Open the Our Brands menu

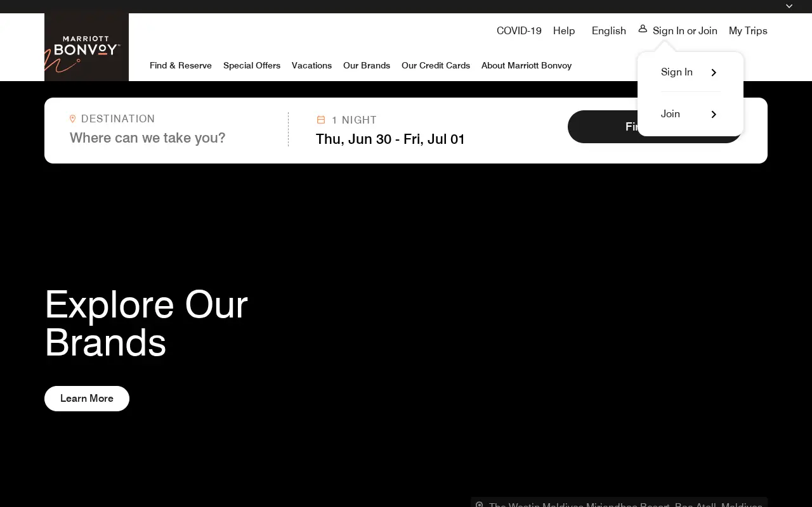367,65
